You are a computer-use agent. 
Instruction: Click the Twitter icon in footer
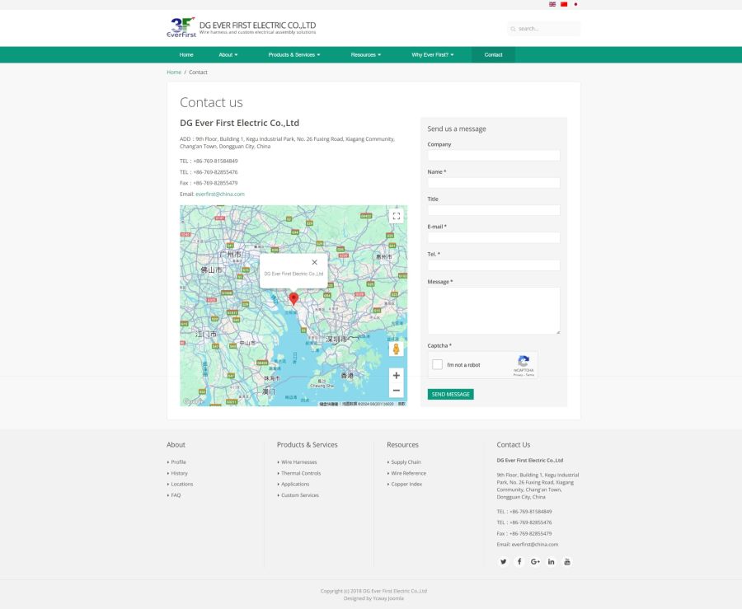click(x=504, y=561)
